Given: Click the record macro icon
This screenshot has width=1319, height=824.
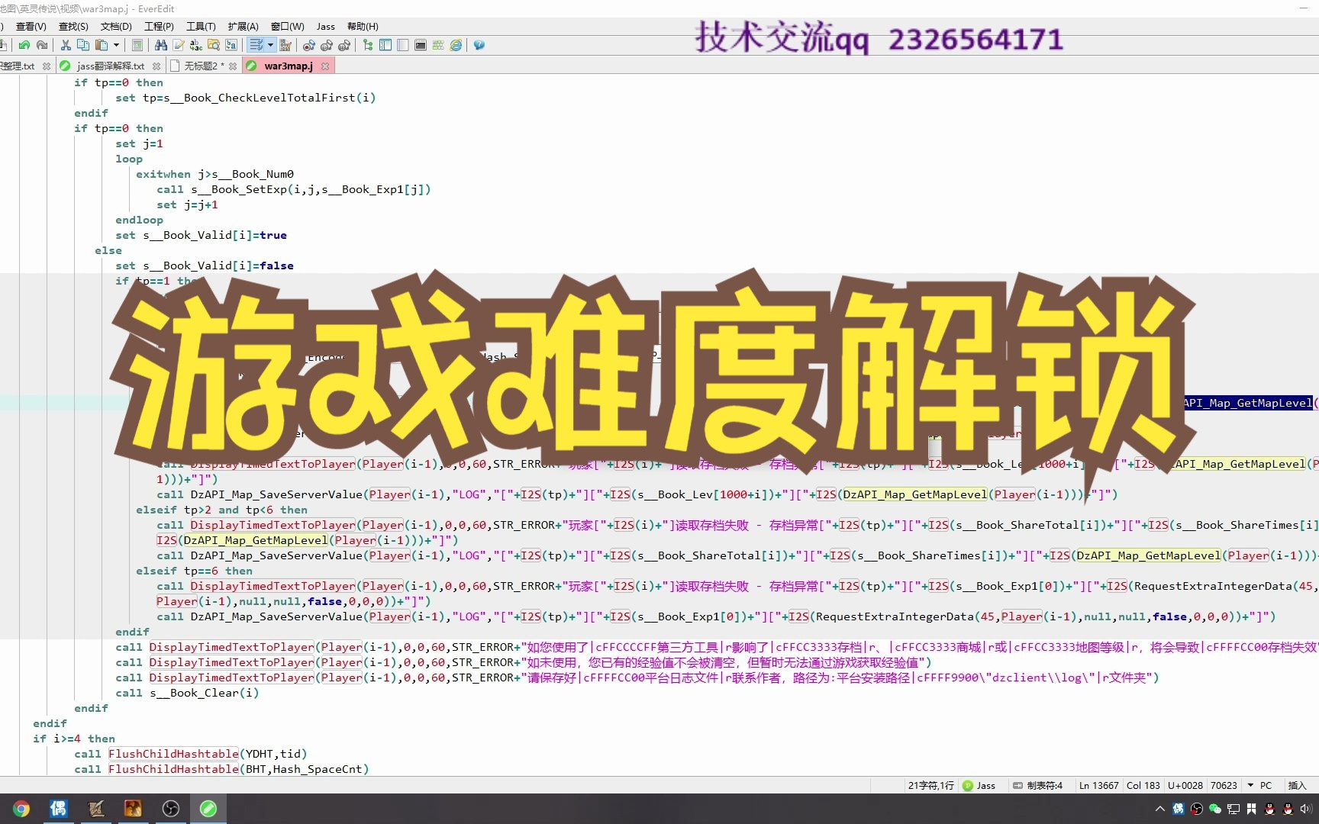Looking at the screenshot, I should pyautogui.click(x=309, y=45).
